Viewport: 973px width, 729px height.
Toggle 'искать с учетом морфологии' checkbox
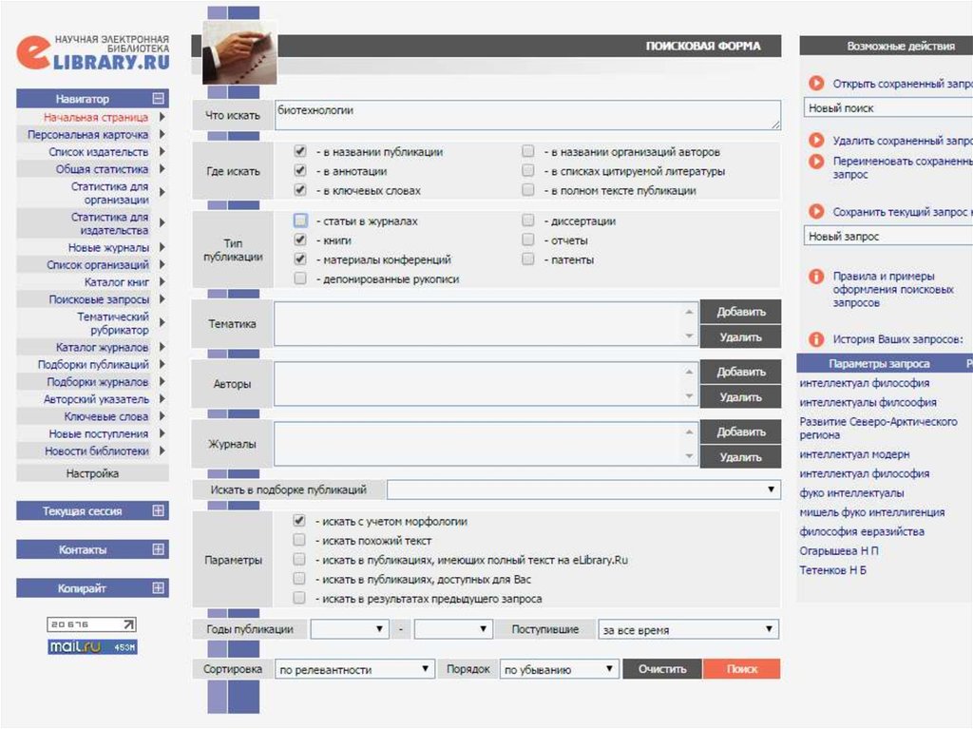point(299,521)
